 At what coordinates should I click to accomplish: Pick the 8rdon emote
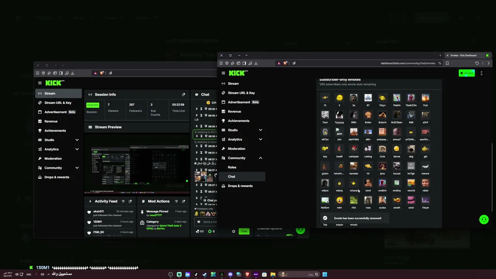[x=368, y=115]
